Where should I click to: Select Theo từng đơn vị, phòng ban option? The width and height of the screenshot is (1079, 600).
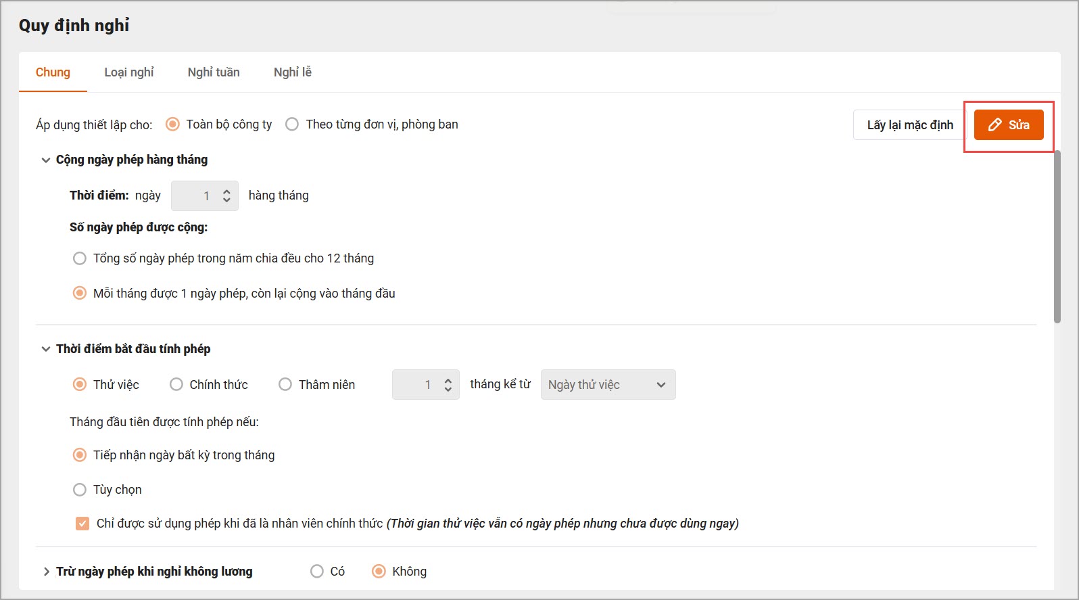click(292, 124)
